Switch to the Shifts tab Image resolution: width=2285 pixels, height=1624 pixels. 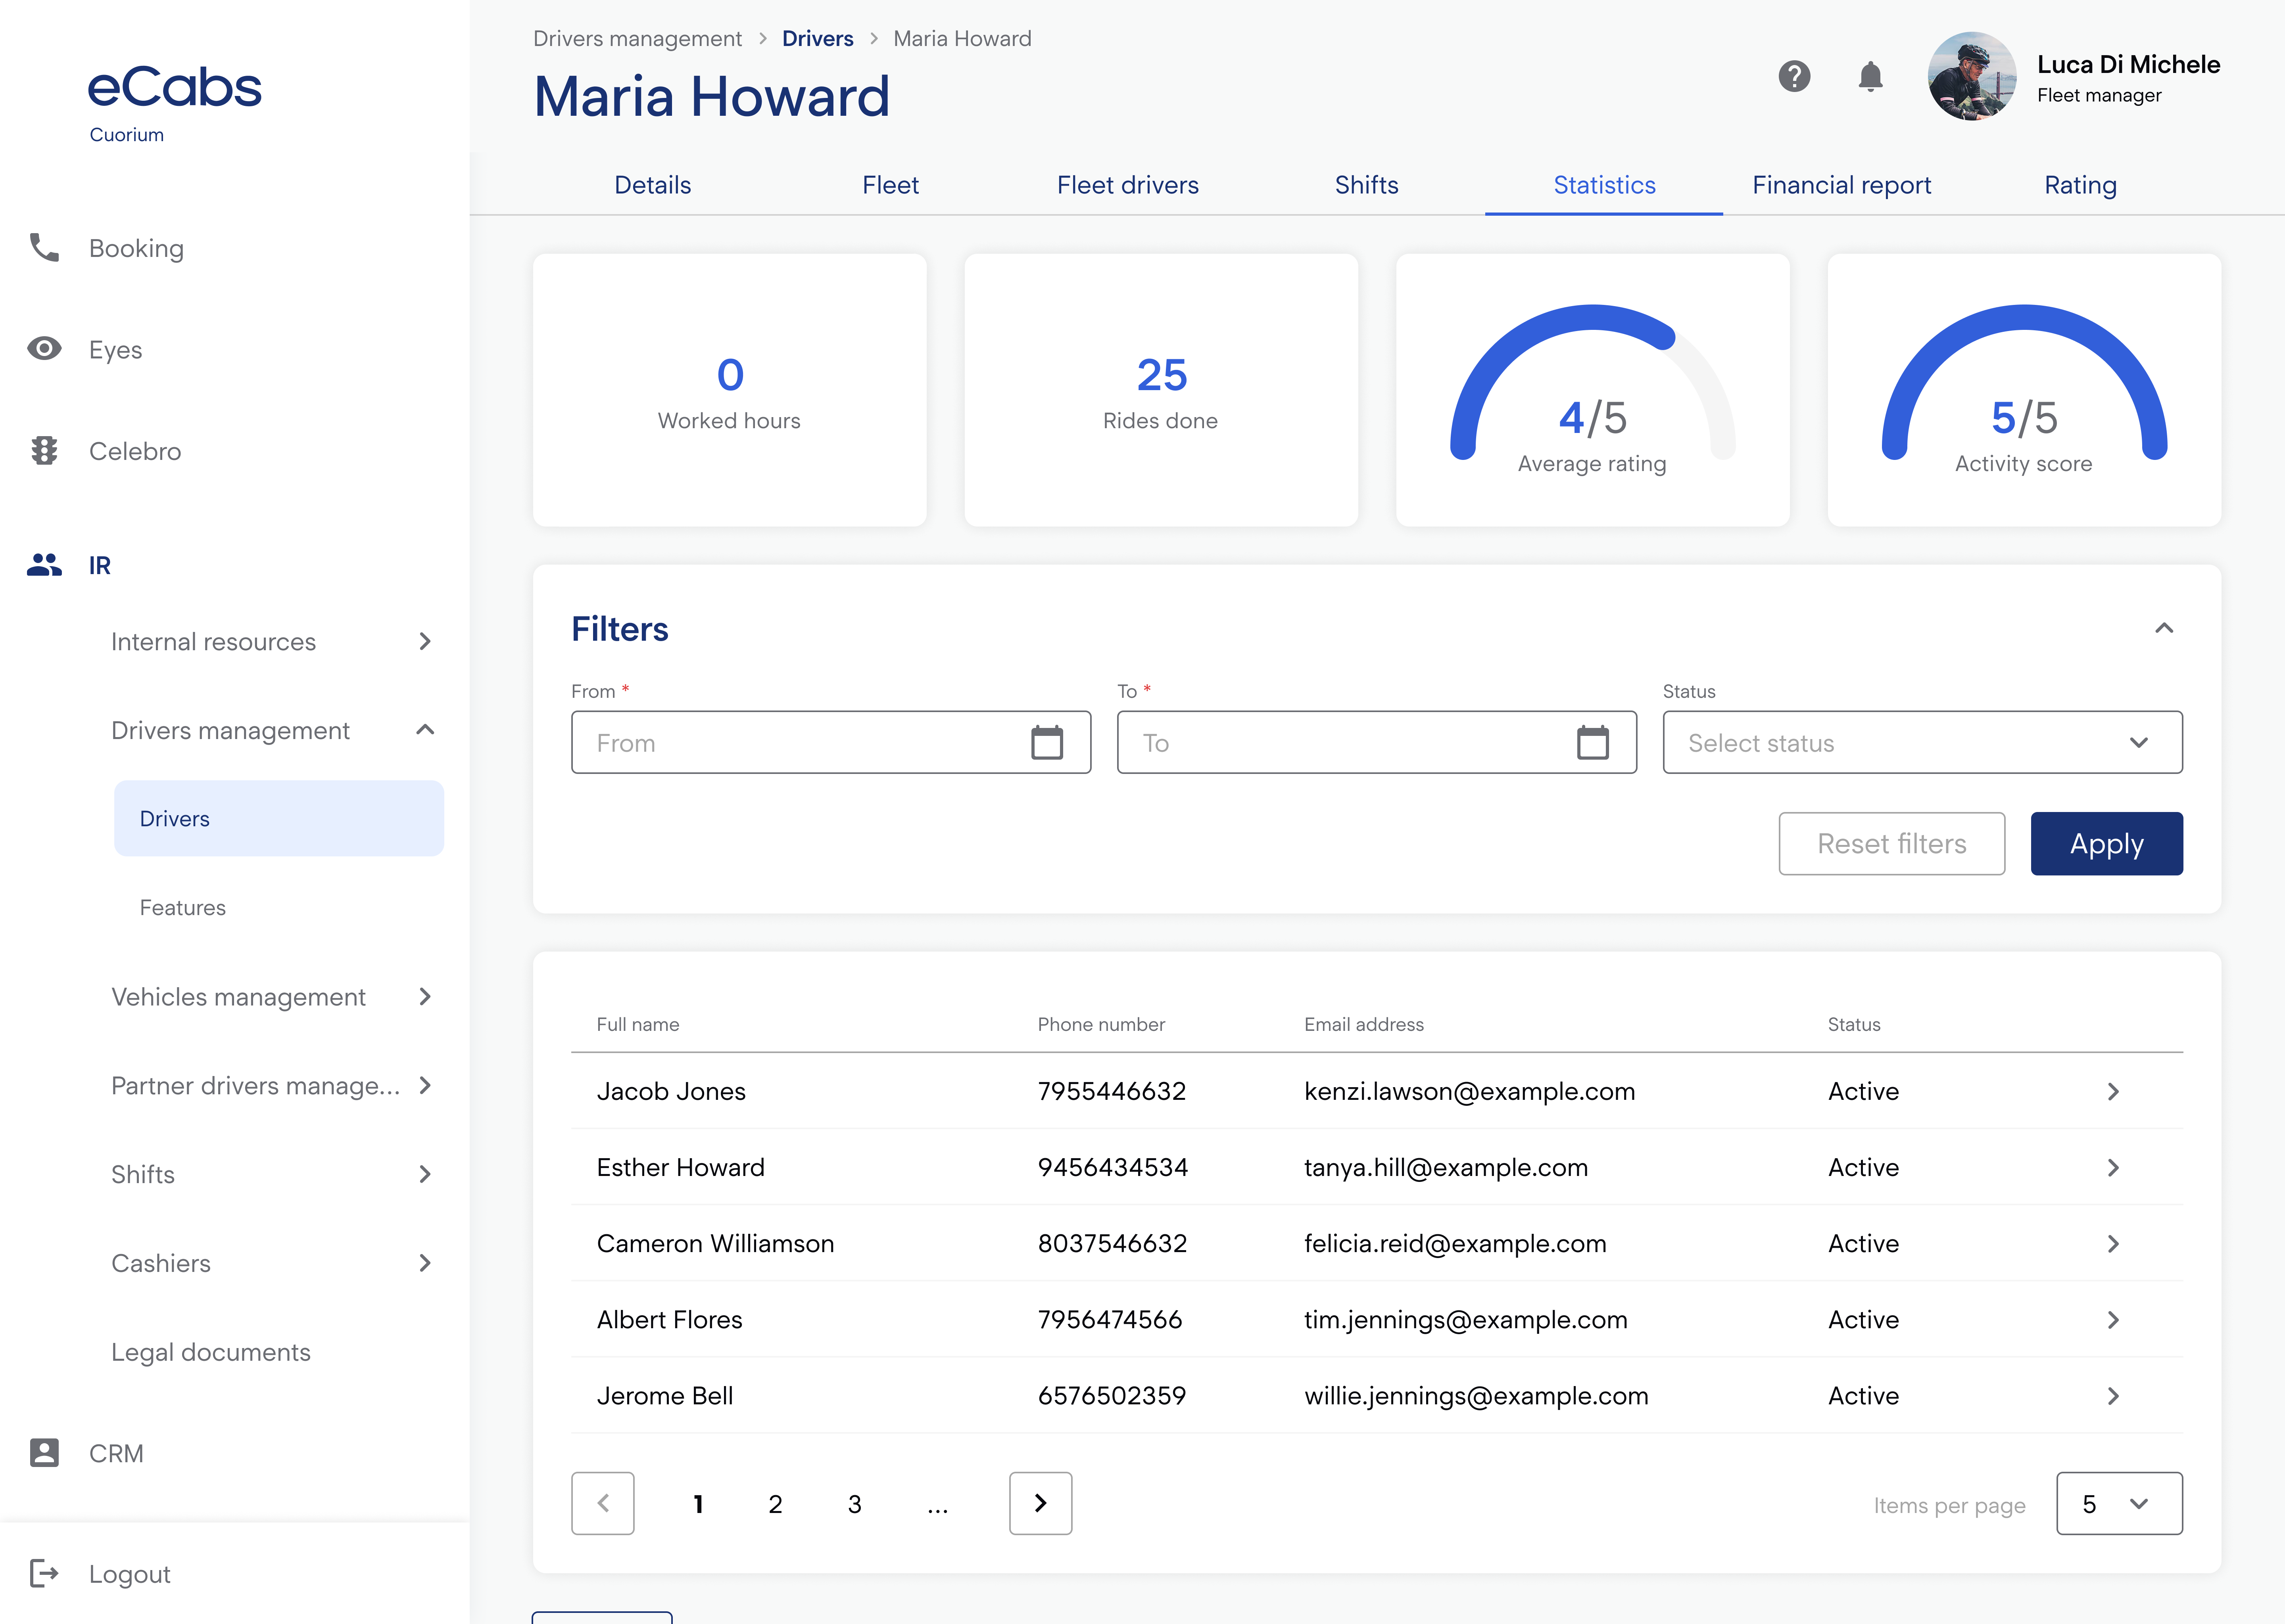(1367, 185)
